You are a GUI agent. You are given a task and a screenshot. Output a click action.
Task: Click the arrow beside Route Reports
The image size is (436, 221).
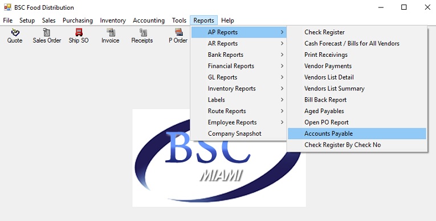(282, 111)
